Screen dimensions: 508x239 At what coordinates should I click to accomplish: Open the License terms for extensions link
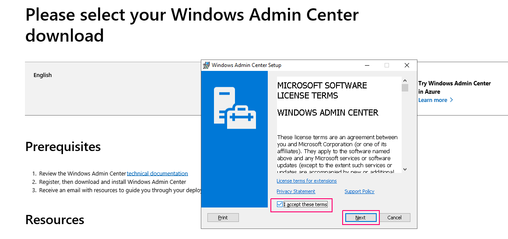click(x=306, y=181)
